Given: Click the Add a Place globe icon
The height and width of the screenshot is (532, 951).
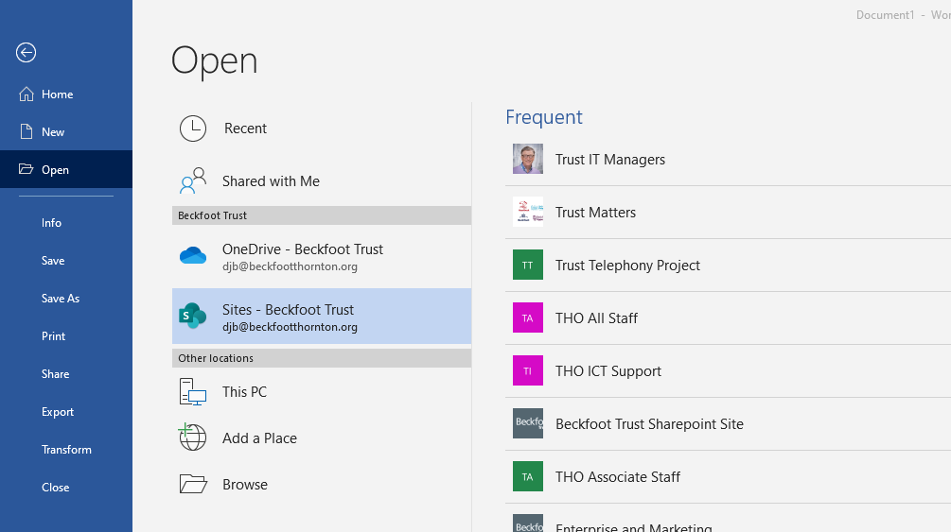Looking at the screenshot, I should [x=192, y=437].
